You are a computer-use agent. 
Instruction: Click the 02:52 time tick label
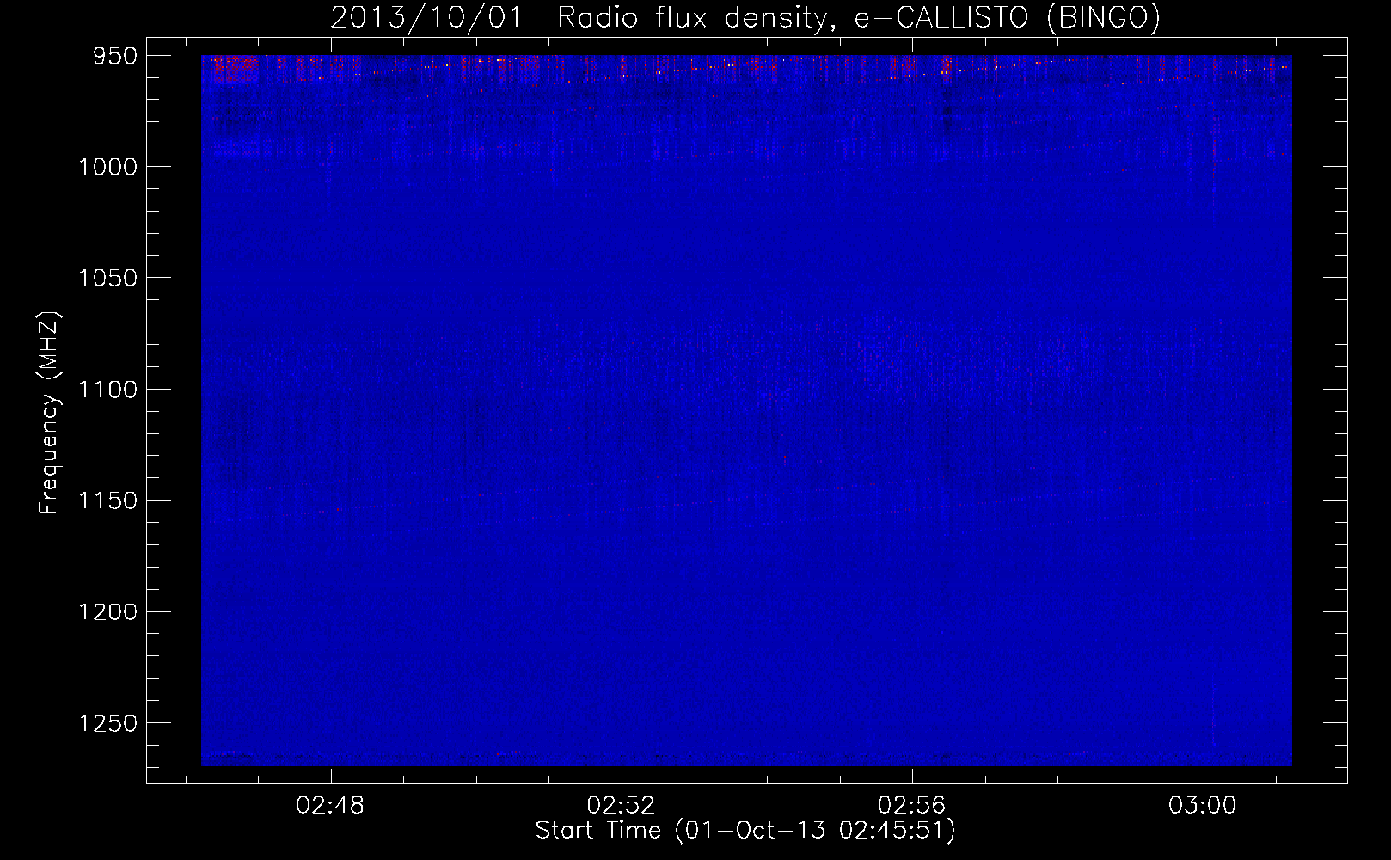coord(621,806)
